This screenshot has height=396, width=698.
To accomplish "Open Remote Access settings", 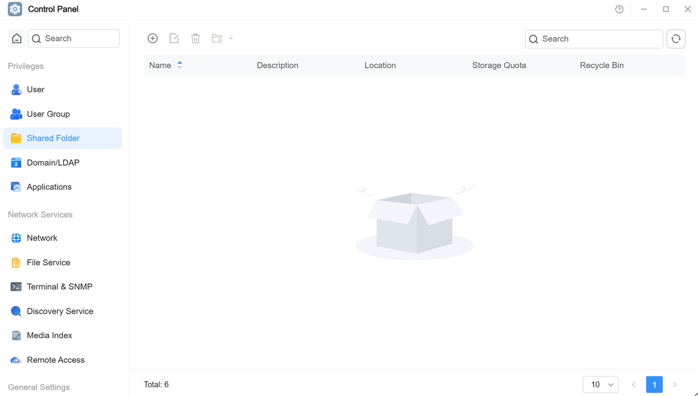I will pos(63,360).
